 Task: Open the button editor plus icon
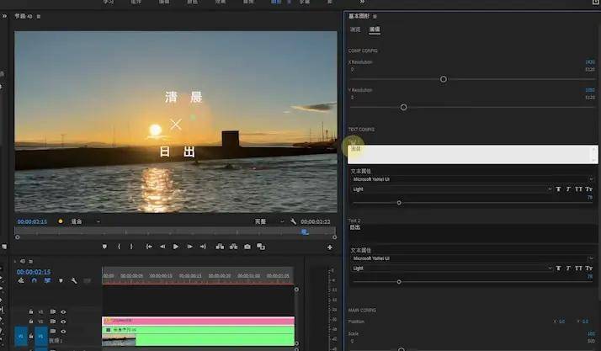click(x=330, y=247)
